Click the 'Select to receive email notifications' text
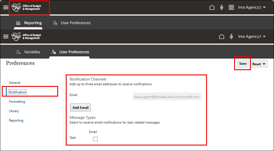The image size is (274, 151). (x=115, y=122)
